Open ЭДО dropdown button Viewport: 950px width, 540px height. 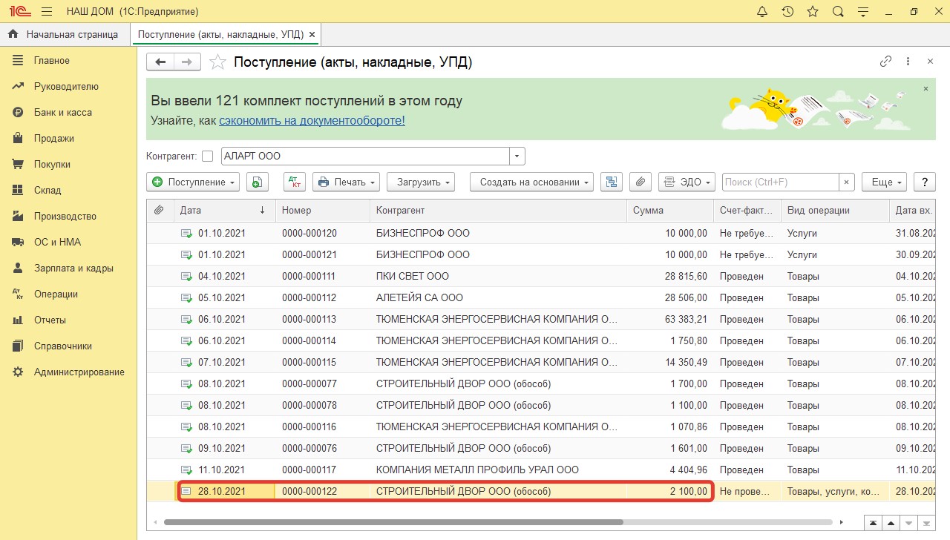tap(687, 182)
